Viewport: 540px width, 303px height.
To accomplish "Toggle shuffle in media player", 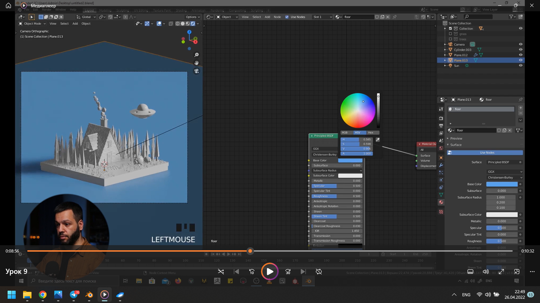I will [x=221, y=272].
